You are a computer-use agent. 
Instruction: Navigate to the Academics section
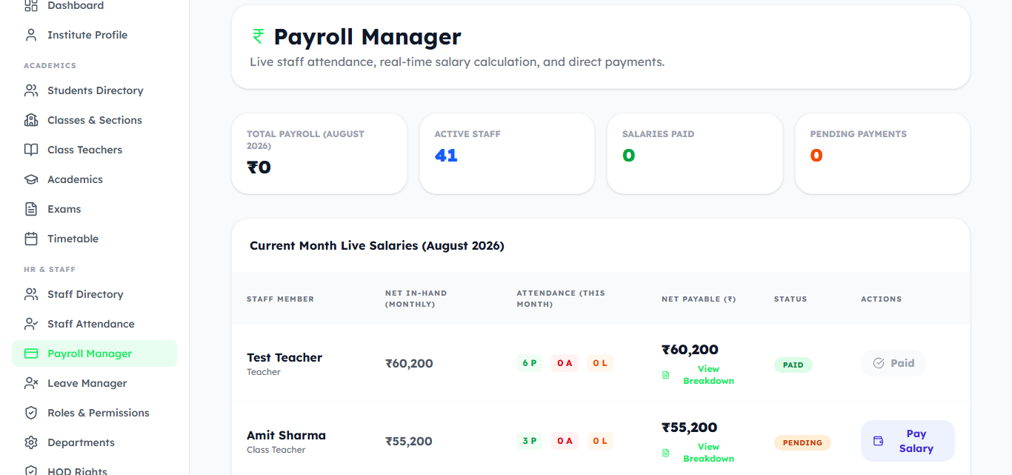(94, 179)
